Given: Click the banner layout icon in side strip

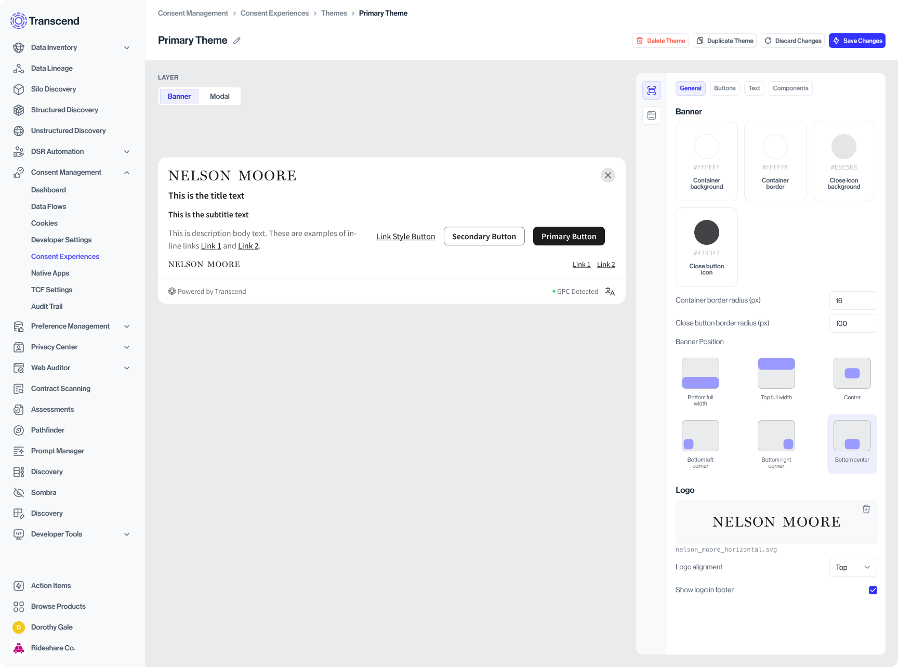Looking at the screenshot, I should coord(652,90).
